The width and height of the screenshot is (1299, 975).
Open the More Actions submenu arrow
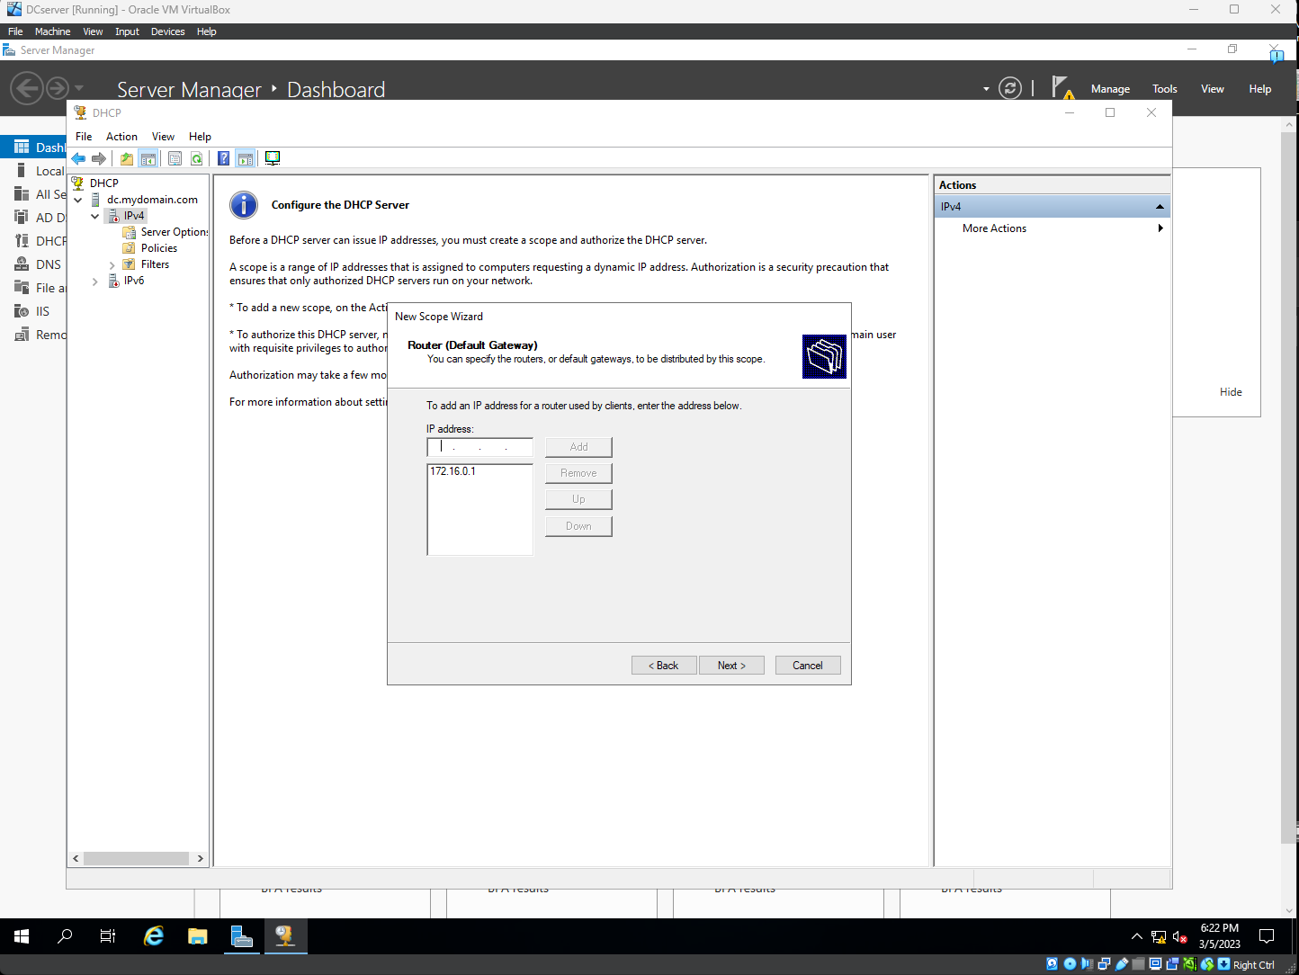[x=1160, y=228]
